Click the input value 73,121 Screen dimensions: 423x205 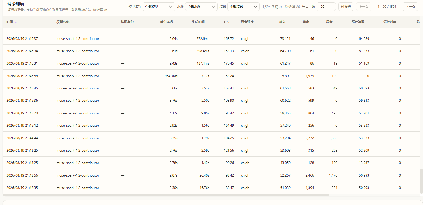tap(285, 38)
